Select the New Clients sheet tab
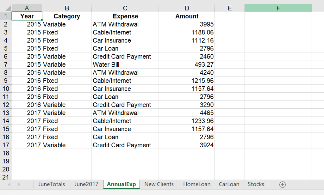324x195 pixels. pyautogui.click(x=159, y=184)
